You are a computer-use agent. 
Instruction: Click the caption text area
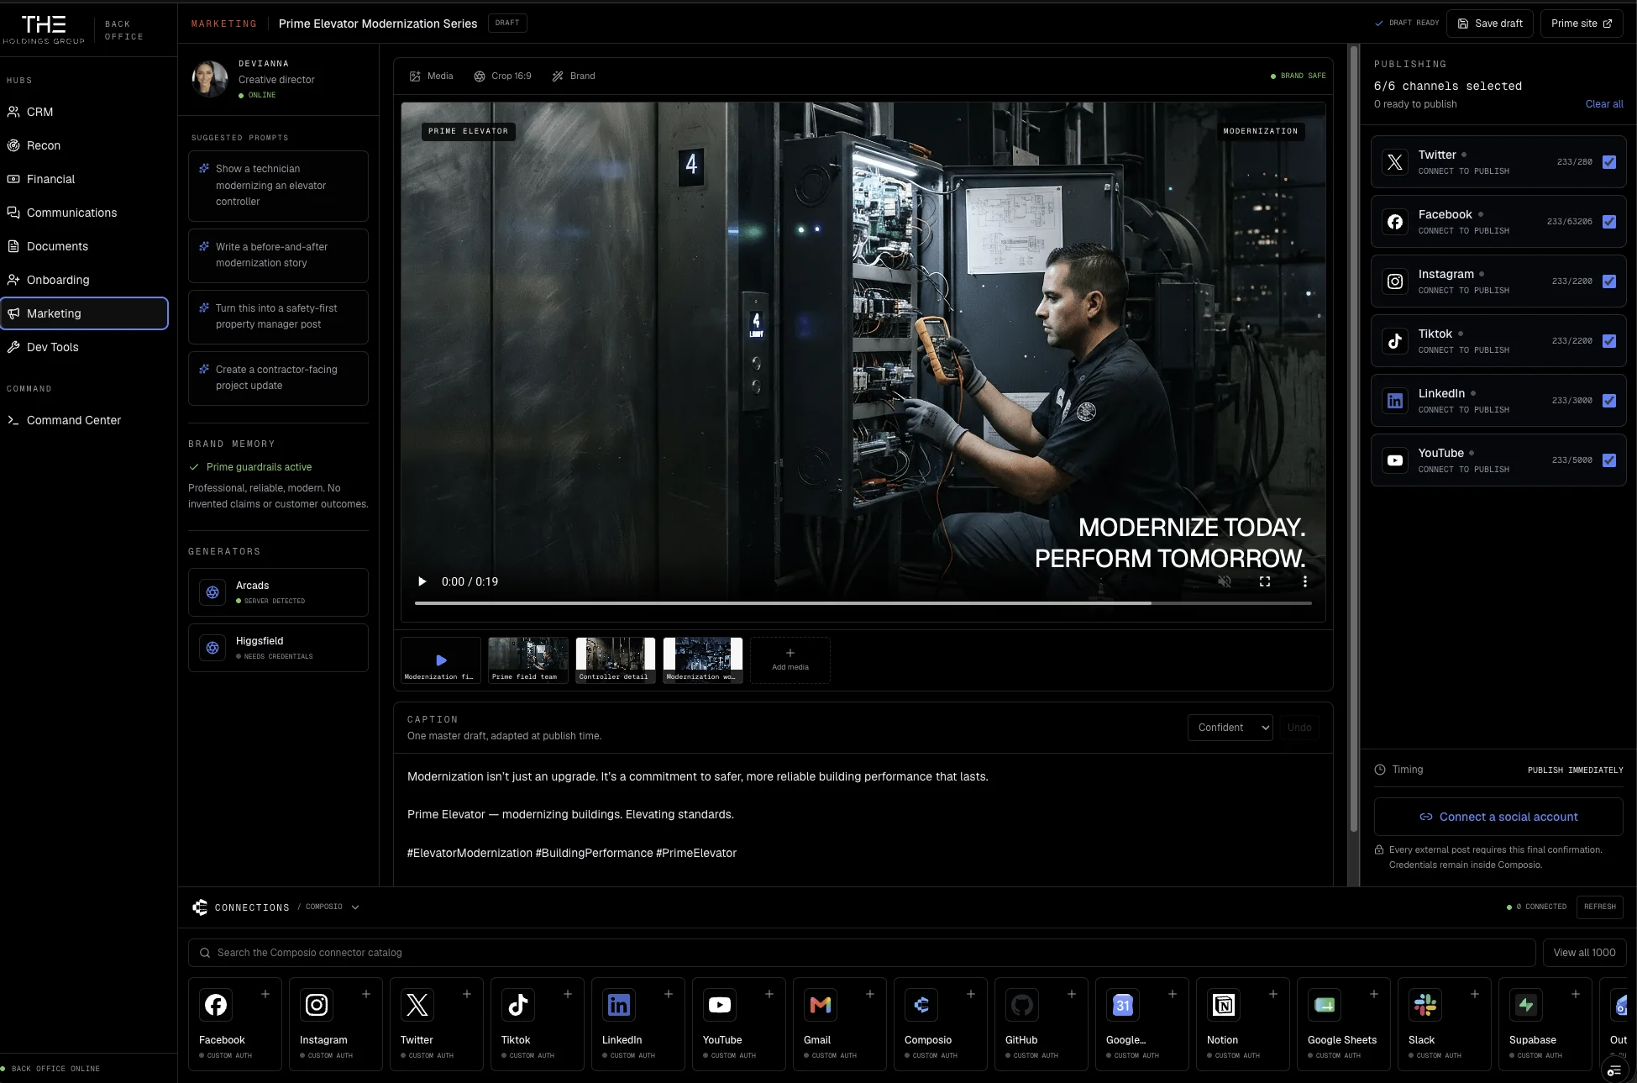coord(863,819)
